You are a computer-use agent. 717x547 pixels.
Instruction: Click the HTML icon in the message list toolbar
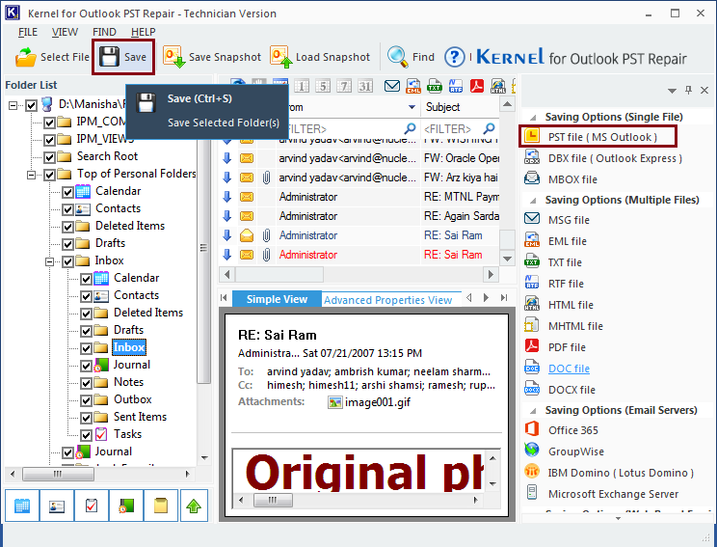tap(498, 86)
